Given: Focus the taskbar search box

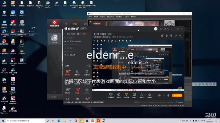Looking at the screenshot, I should click(25, 121).
